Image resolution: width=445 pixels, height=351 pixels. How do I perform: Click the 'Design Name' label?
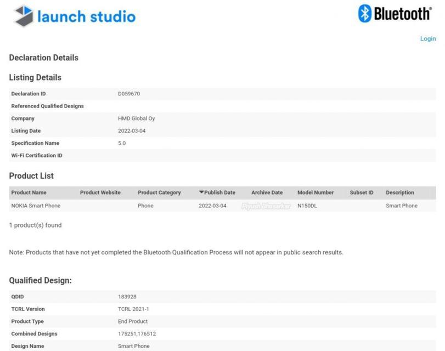tap(27, 346)
